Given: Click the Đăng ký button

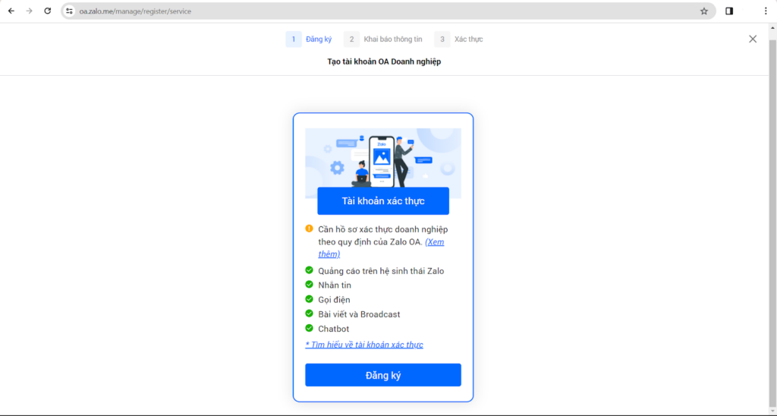Looking at the screenshot, I should pyautogui.click(x=383, y=375).
